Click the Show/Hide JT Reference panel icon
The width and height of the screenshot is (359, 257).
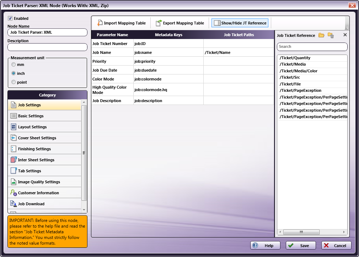(217, 23)
